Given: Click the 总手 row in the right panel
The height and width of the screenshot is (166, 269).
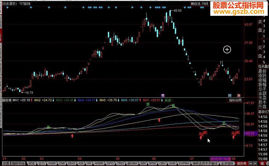Looking at the screenshot, I should pos(263,89).
